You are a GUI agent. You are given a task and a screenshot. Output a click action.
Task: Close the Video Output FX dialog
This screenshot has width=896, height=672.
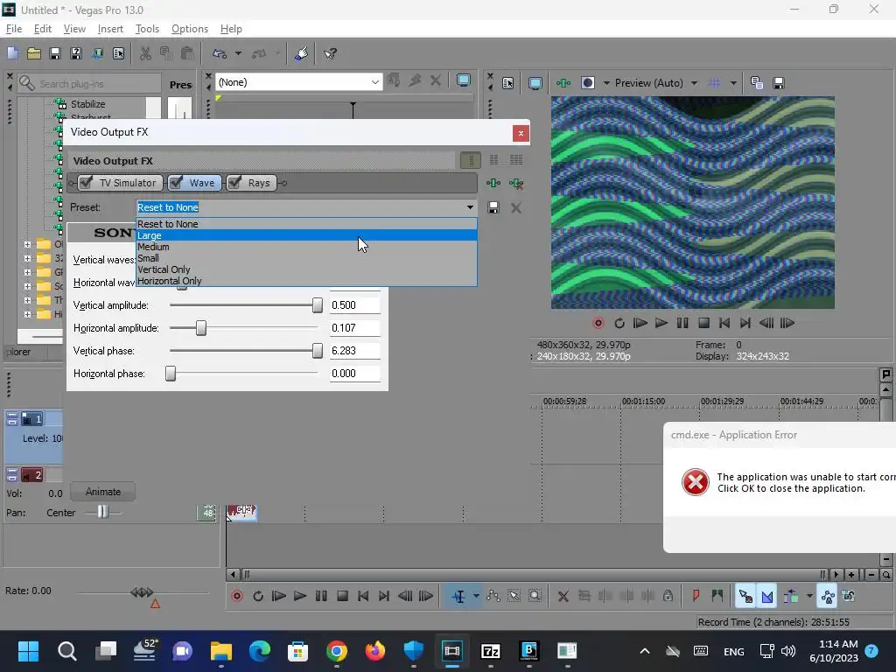pyautogui.click(x=521, y=133)
